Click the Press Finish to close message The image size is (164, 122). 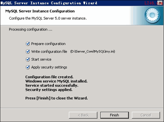pyautogui.click(x=56, y=98)
